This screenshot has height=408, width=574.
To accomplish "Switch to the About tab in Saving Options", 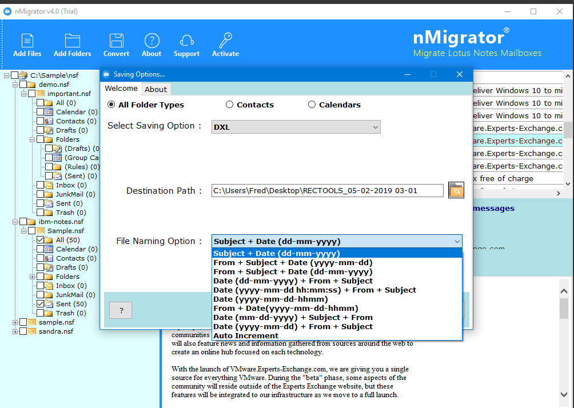I will 156,89.
